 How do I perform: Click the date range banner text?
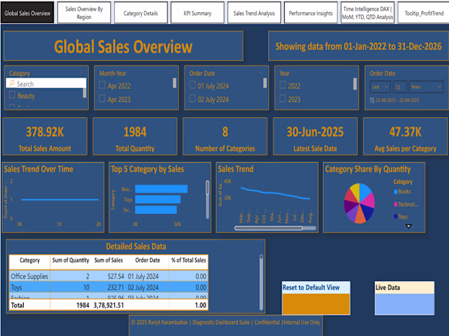[358, 46]
